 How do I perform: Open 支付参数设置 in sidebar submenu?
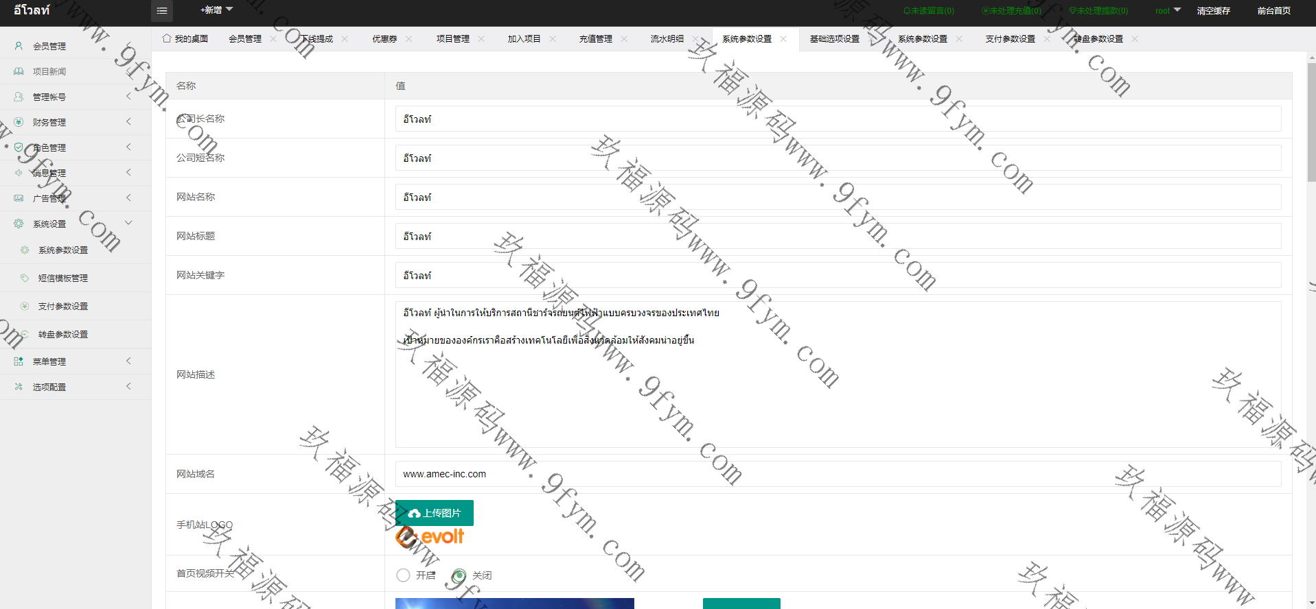point(63,307)
